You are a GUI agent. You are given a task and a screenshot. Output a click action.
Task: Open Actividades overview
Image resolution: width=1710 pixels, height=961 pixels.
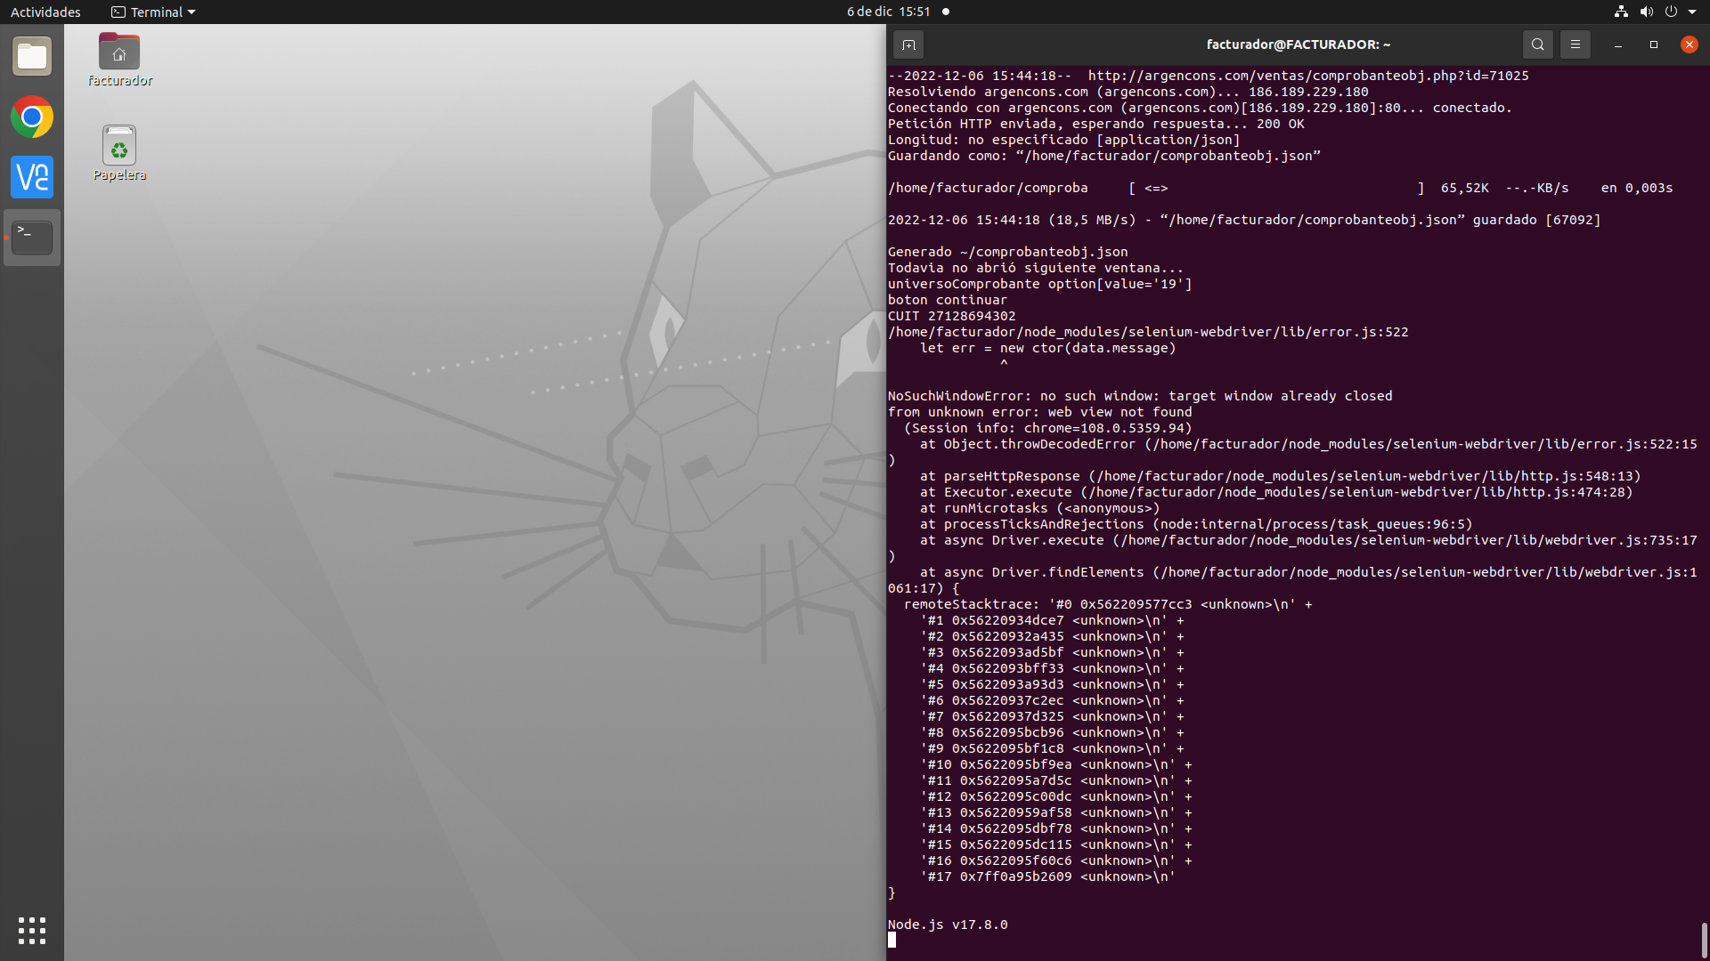(45, 12)
